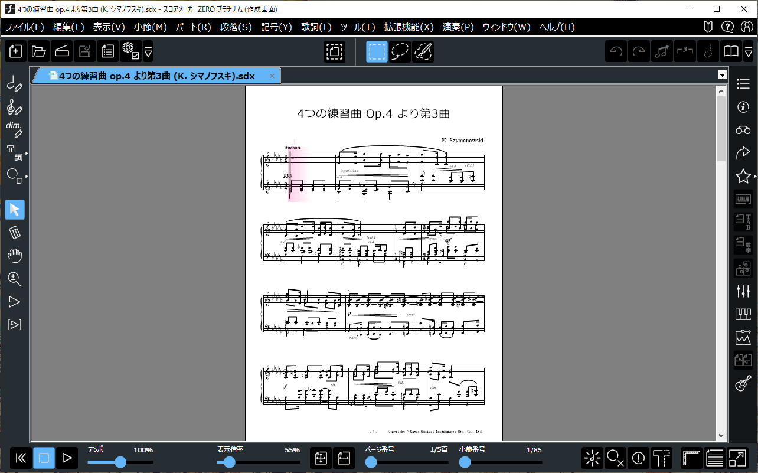Click the glasses view icon
This screenshot has width=758, height=473.
tap(743, 130)
